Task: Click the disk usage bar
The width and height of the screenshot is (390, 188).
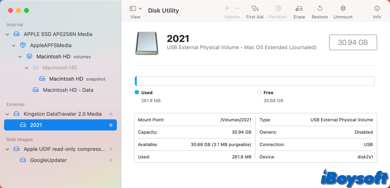Action: pos(254,81)
